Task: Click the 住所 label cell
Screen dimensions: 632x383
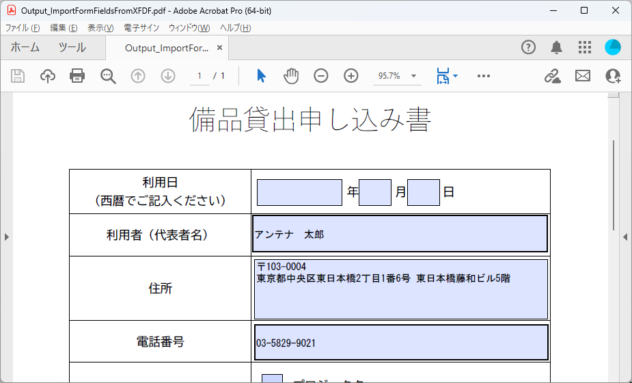Action: click(160, 288)
